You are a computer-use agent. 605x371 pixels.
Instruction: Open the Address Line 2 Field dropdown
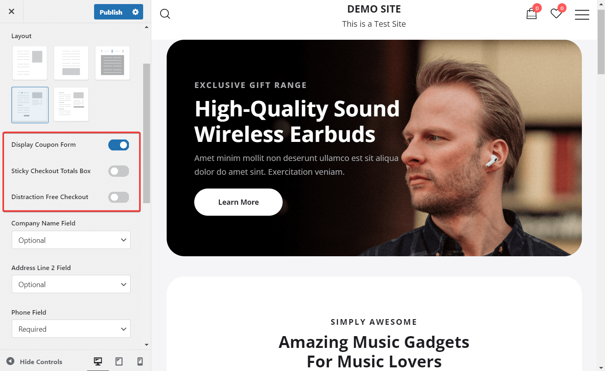[x=71, y=284]
